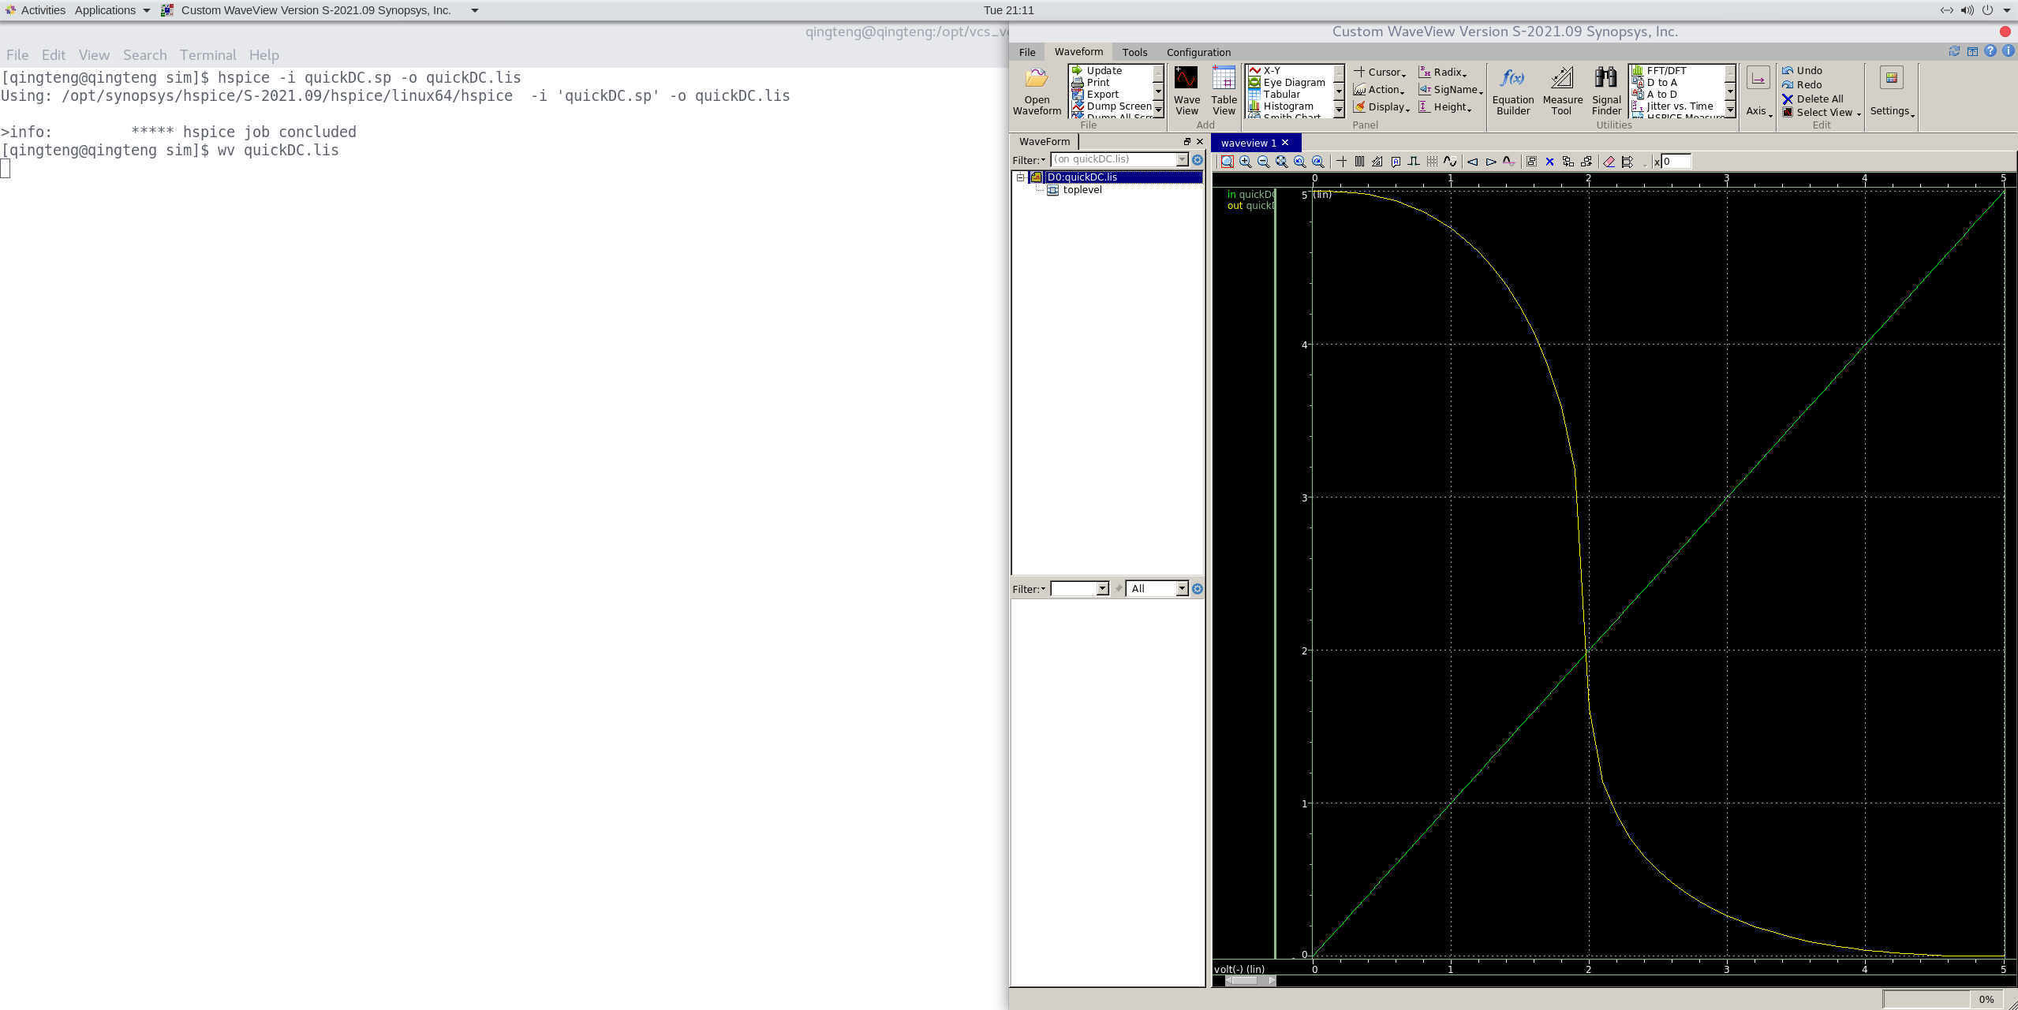Click the zoom in magnifier icon
This screenshot has width=2018, height=1010.
point(1246,162)
